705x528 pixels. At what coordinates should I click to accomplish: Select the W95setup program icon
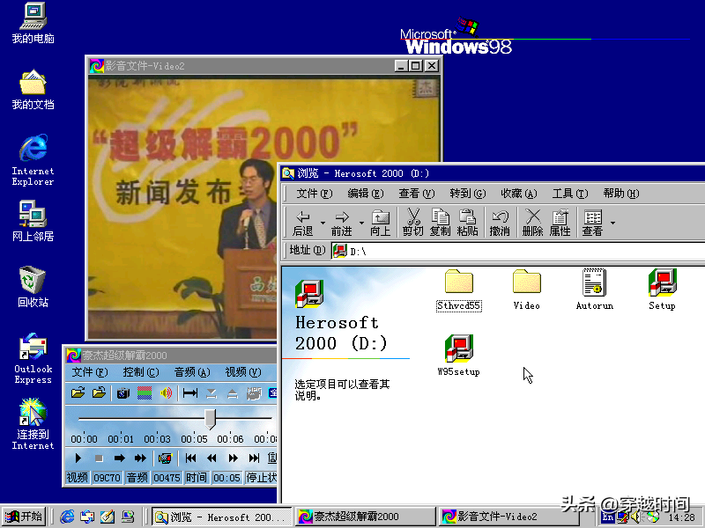[x=458, y=356]
